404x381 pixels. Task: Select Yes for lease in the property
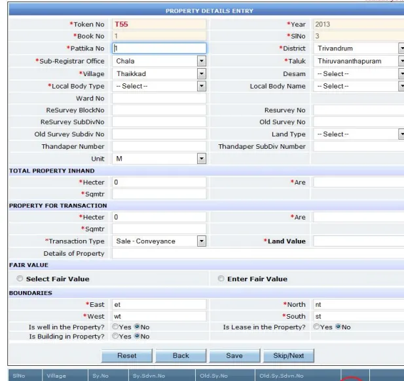tap(317, 327)
